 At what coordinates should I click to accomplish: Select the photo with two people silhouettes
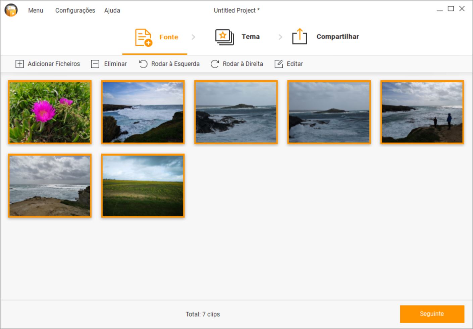(x=422, y=112)
